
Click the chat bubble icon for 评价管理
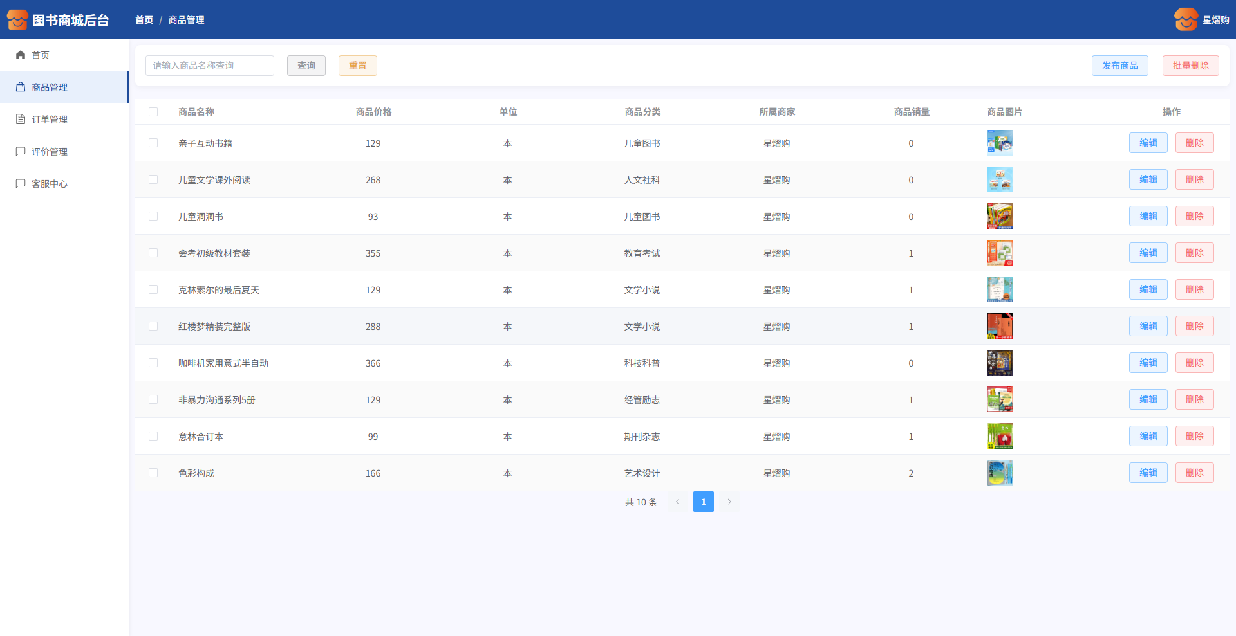click(x=21, y=152)
